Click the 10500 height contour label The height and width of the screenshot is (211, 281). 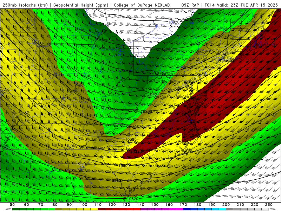(x=124, y=166)
